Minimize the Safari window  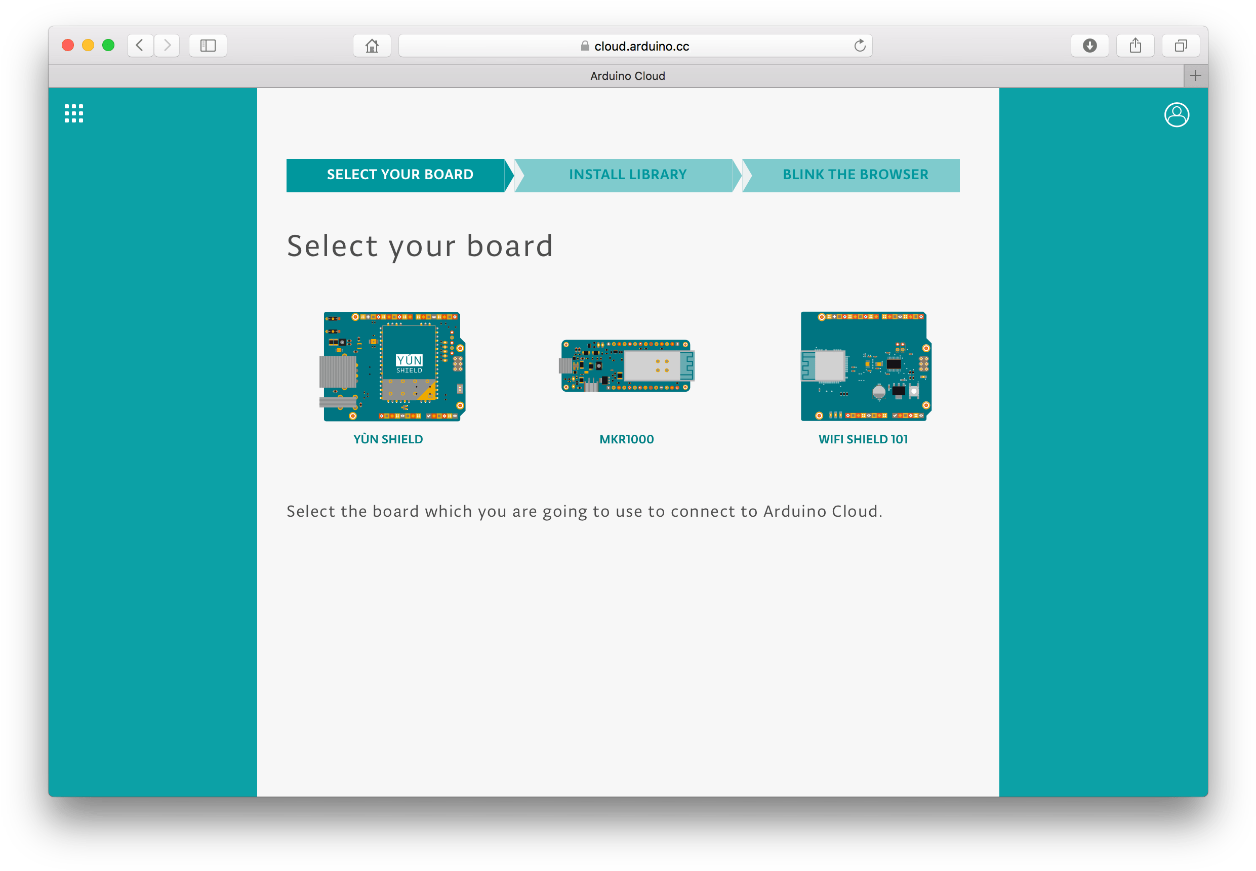[88, 46]
